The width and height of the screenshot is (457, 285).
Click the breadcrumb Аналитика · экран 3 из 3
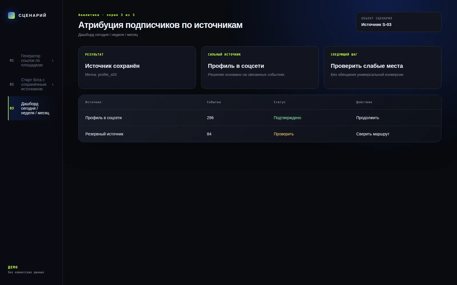(107, 15)
